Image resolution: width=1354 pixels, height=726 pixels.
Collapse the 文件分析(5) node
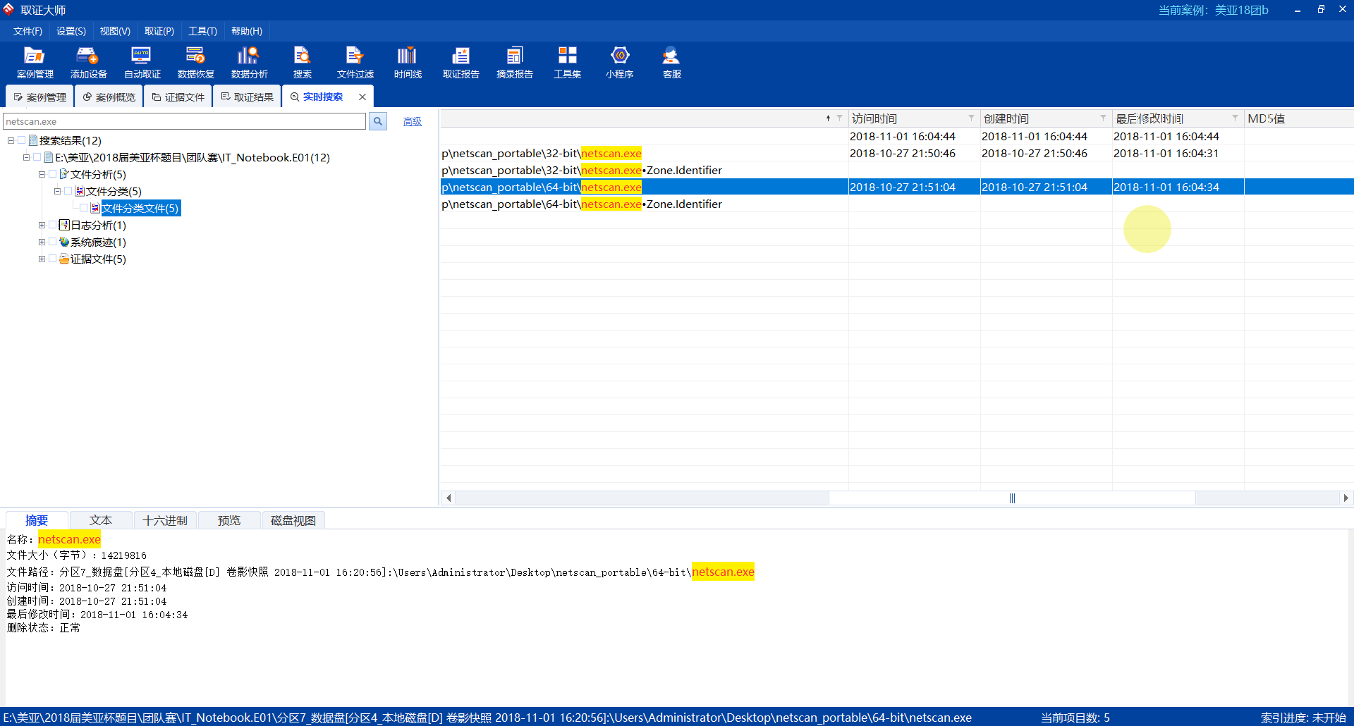[42, 174]
